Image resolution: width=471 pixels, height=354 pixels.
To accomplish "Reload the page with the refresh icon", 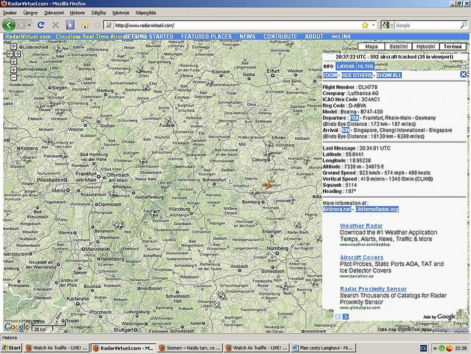I will (41, 25).
